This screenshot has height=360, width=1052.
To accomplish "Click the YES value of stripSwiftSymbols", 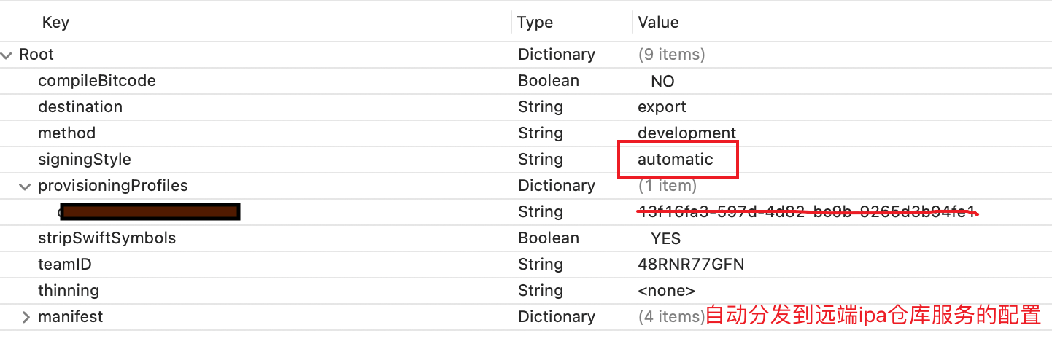I will tap(665, 238).
